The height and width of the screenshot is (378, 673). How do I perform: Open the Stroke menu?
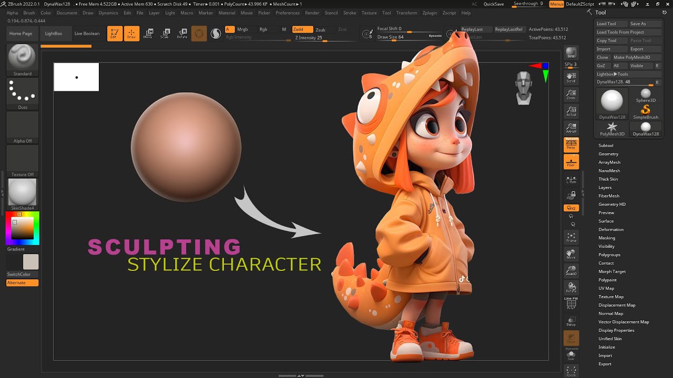tap(350, 13)
